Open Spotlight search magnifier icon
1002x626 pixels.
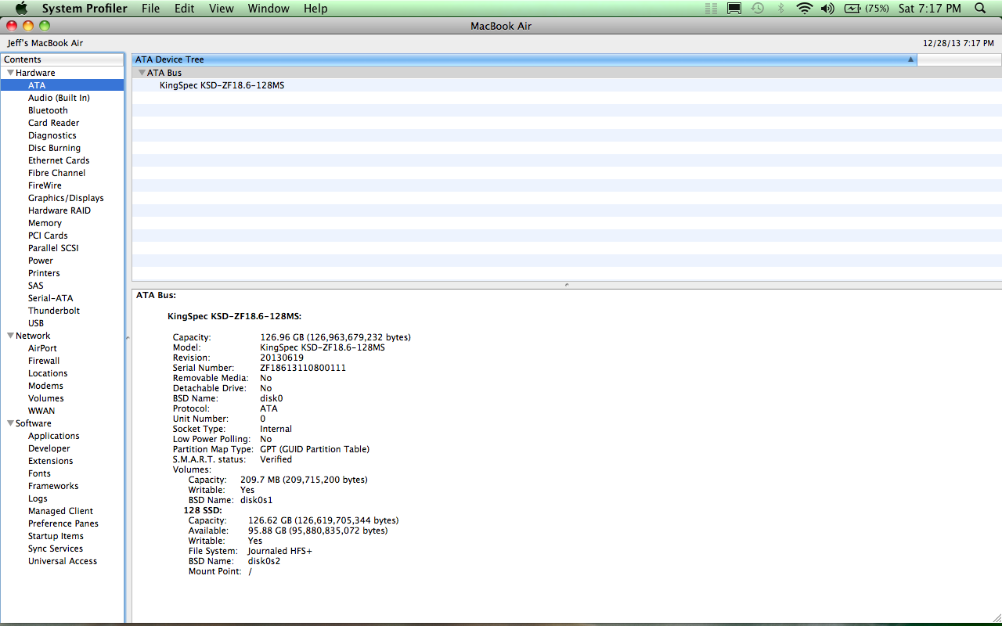[x=980, y=9]
